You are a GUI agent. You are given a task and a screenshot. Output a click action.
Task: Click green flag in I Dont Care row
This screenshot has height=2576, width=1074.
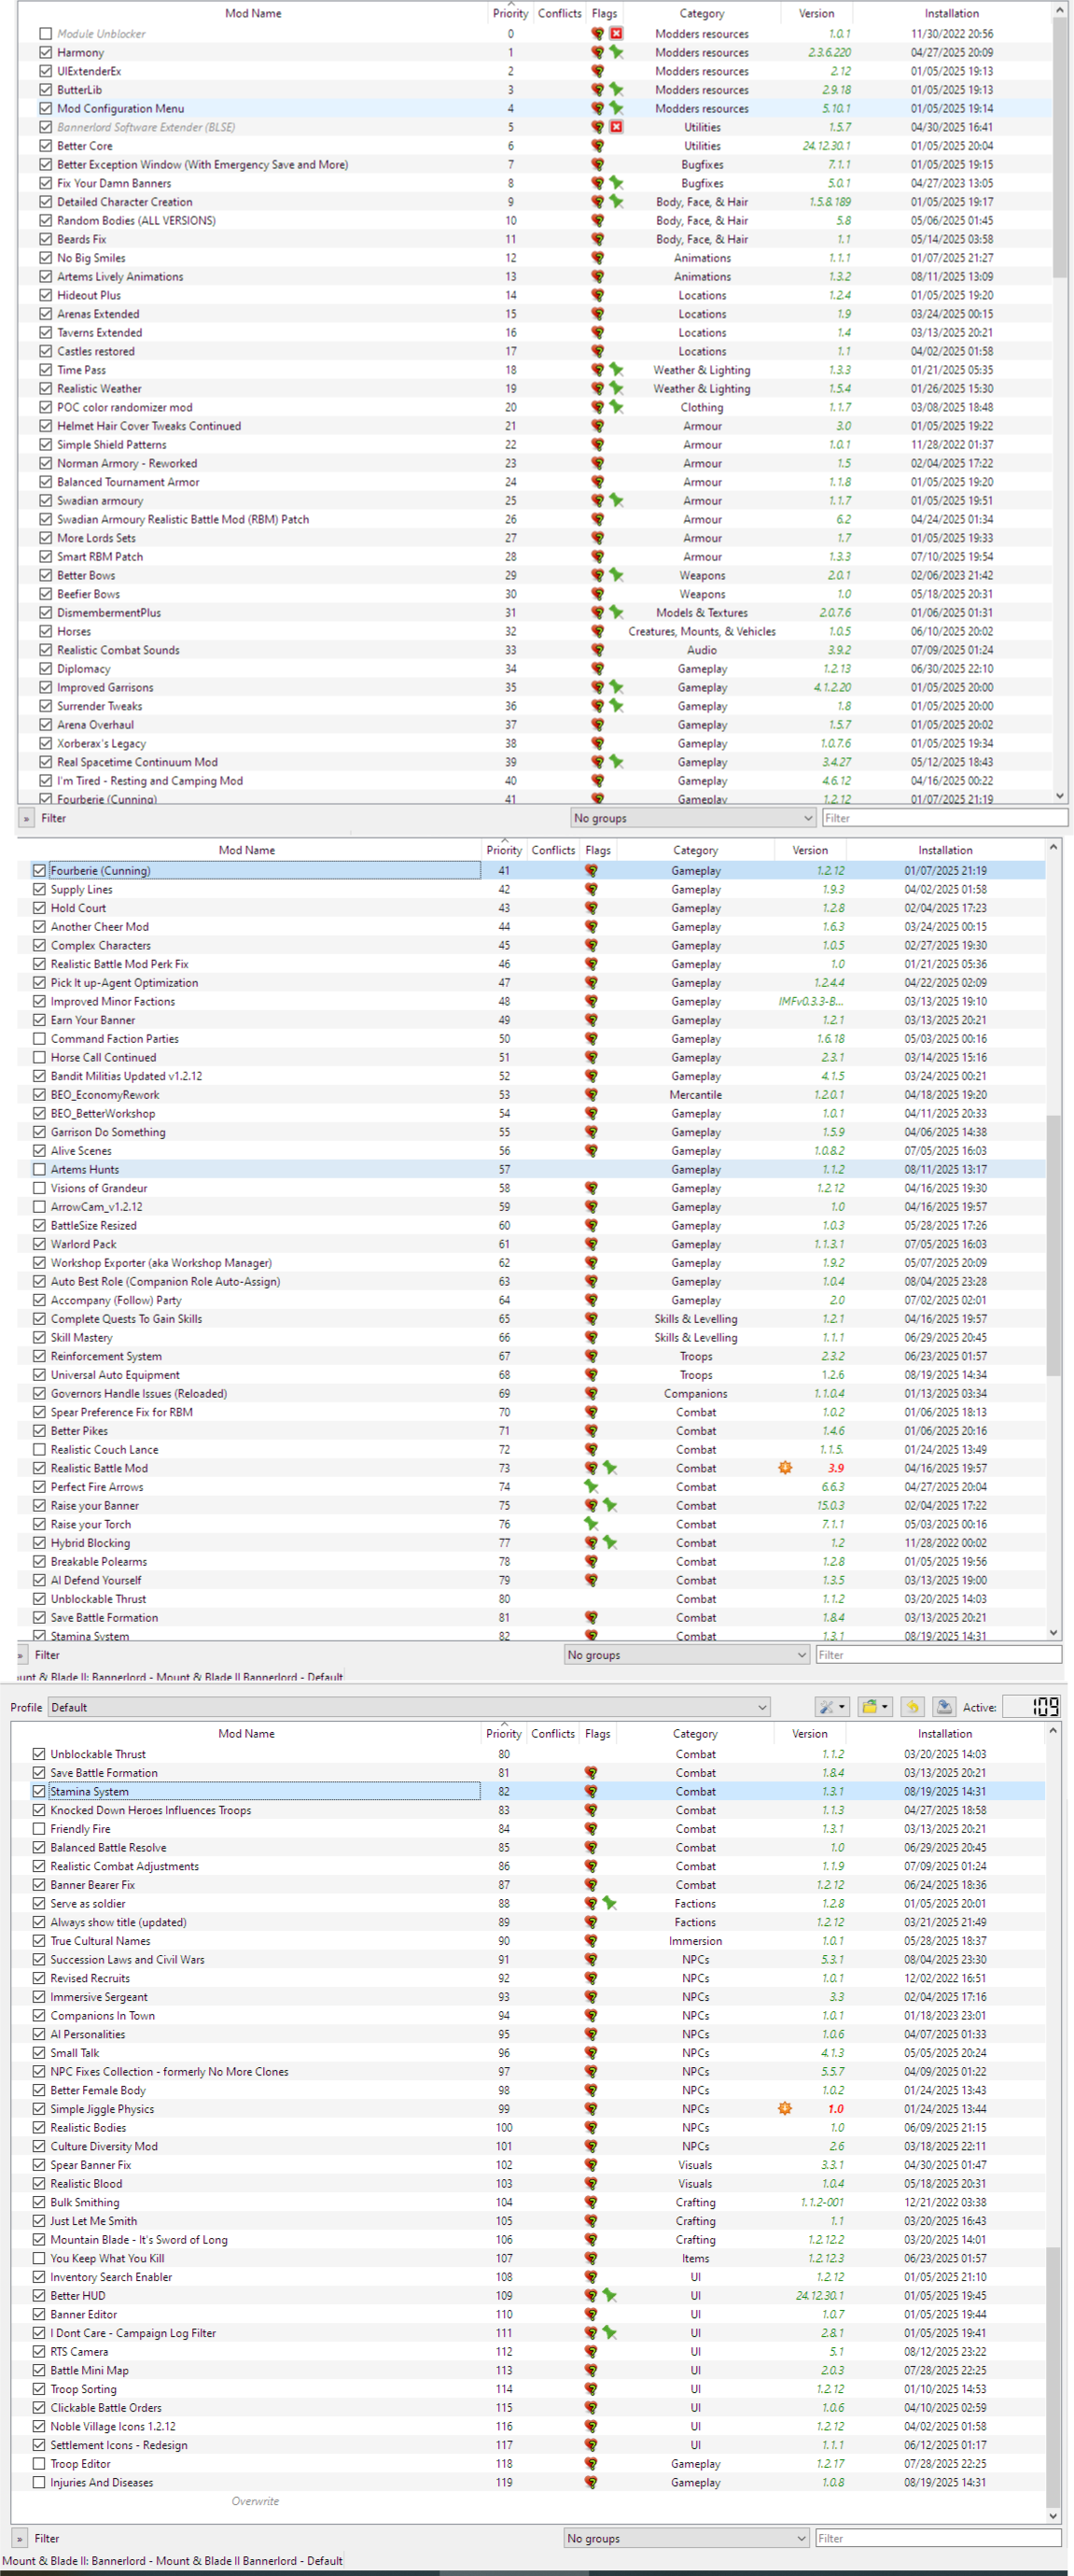coord(610,2333)
